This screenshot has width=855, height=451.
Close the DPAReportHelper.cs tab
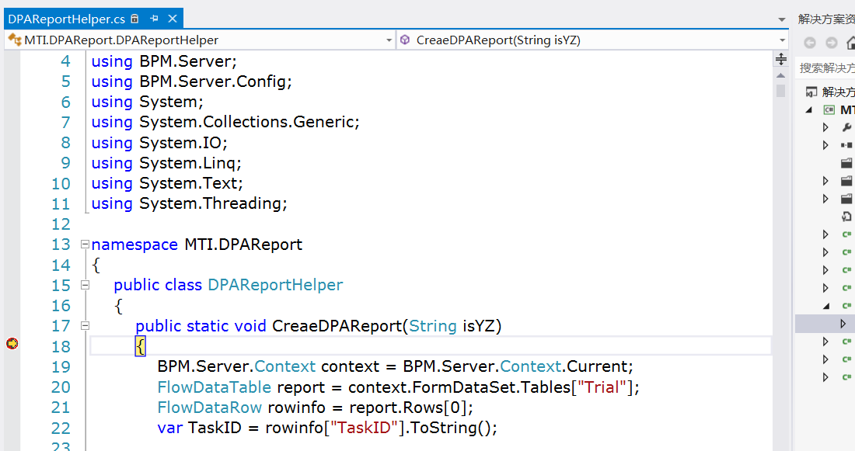coord(173,19)
